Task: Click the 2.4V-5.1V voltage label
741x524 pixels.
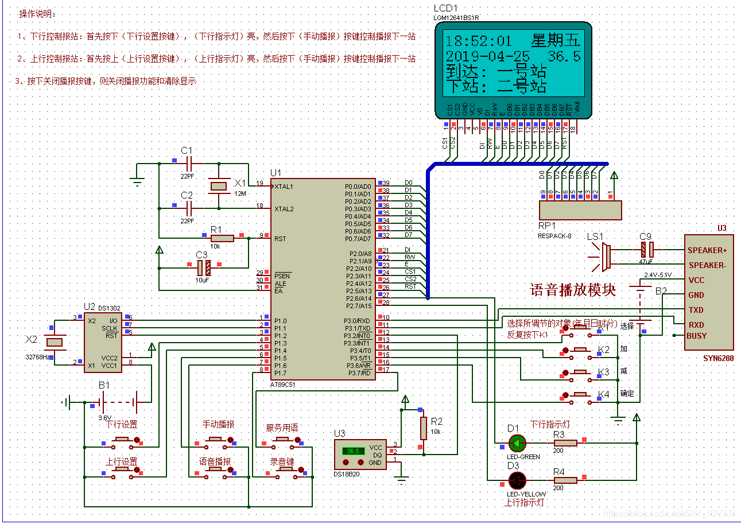Action: (x=659, y=274)
